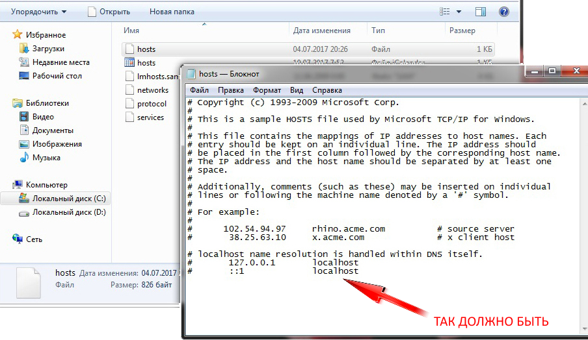The height and width of the screenshot is (340, 588).
Task: Open Файл menu in Notepad
Action: click(199, 90)
